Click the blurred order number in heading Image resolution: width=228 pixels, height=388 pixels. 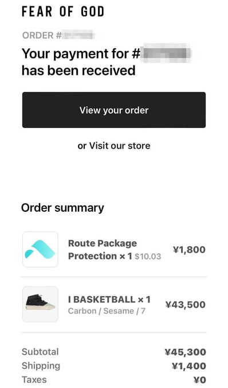coord(167,54)
